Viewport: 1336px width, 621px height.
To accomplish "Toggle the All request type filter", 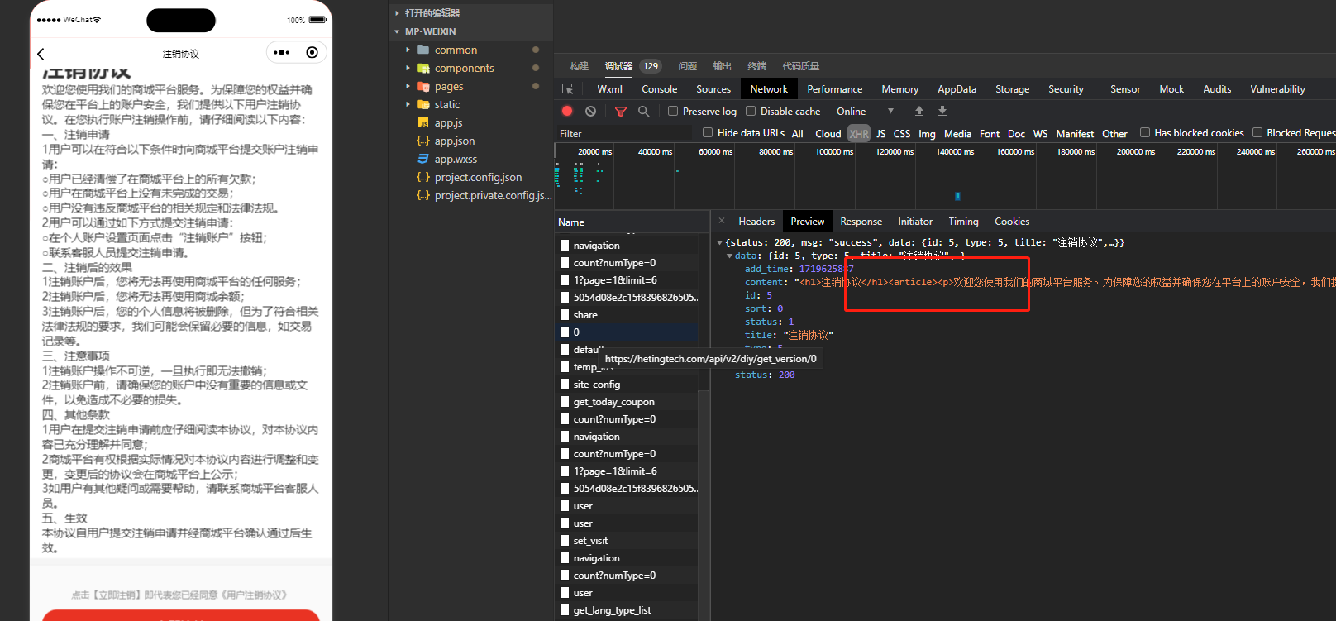I will point(798,133).
